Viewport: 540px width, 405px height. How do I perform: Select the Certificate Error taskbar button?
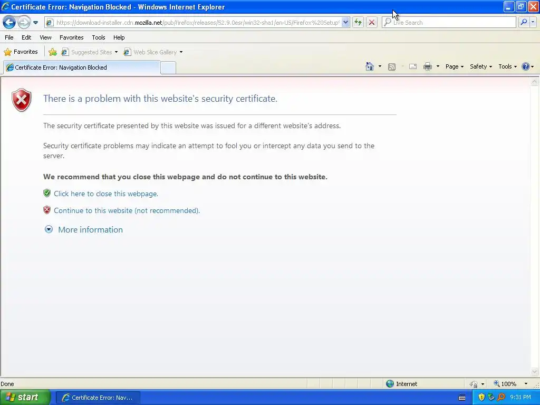98,398
